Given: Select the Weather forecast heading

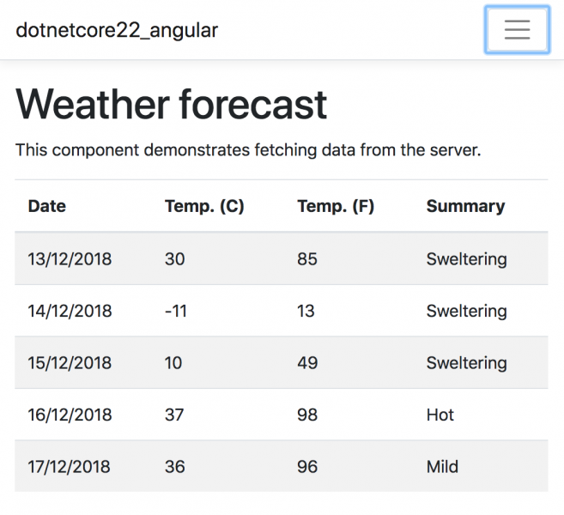Looking at the screenshot, I should 171,105.
